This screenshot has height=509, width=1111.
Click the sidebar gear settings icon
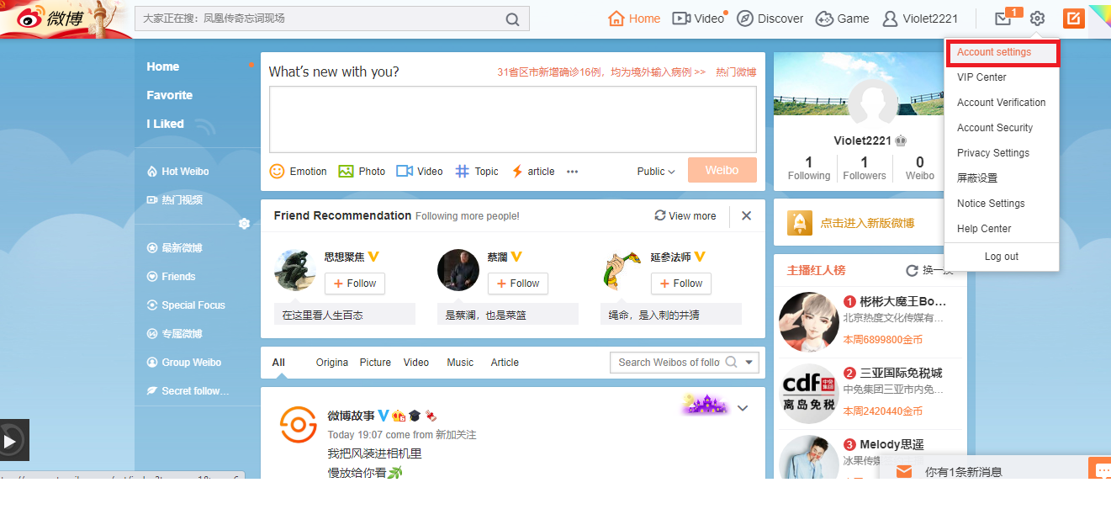pyautogui.click(x=244, y=224)
